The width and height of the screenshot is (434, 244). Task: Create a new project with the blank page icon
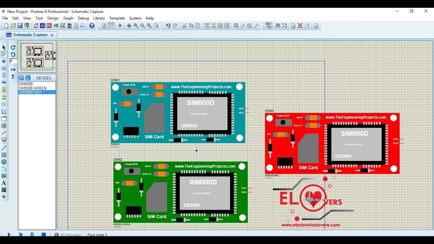pos(6,26)
